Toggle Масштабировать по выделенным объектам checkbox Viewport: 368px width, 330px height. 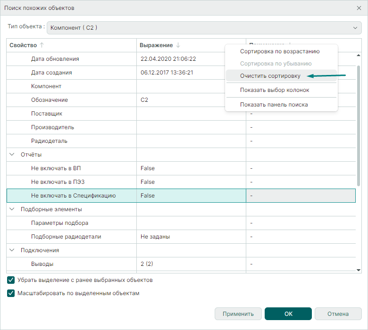click(11, 293)
